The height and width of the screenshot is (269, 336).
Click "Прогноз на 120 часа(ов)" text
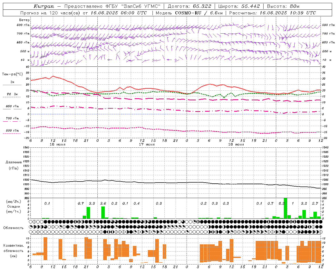50,13
